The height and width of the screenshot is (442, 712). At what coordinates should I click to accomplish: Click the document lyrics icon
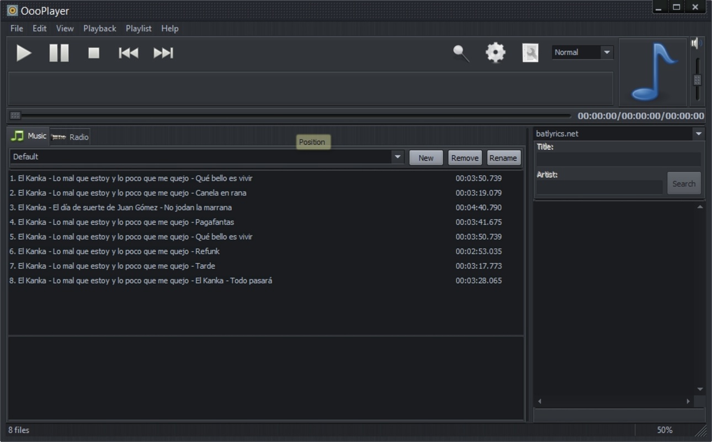[530, 53]
